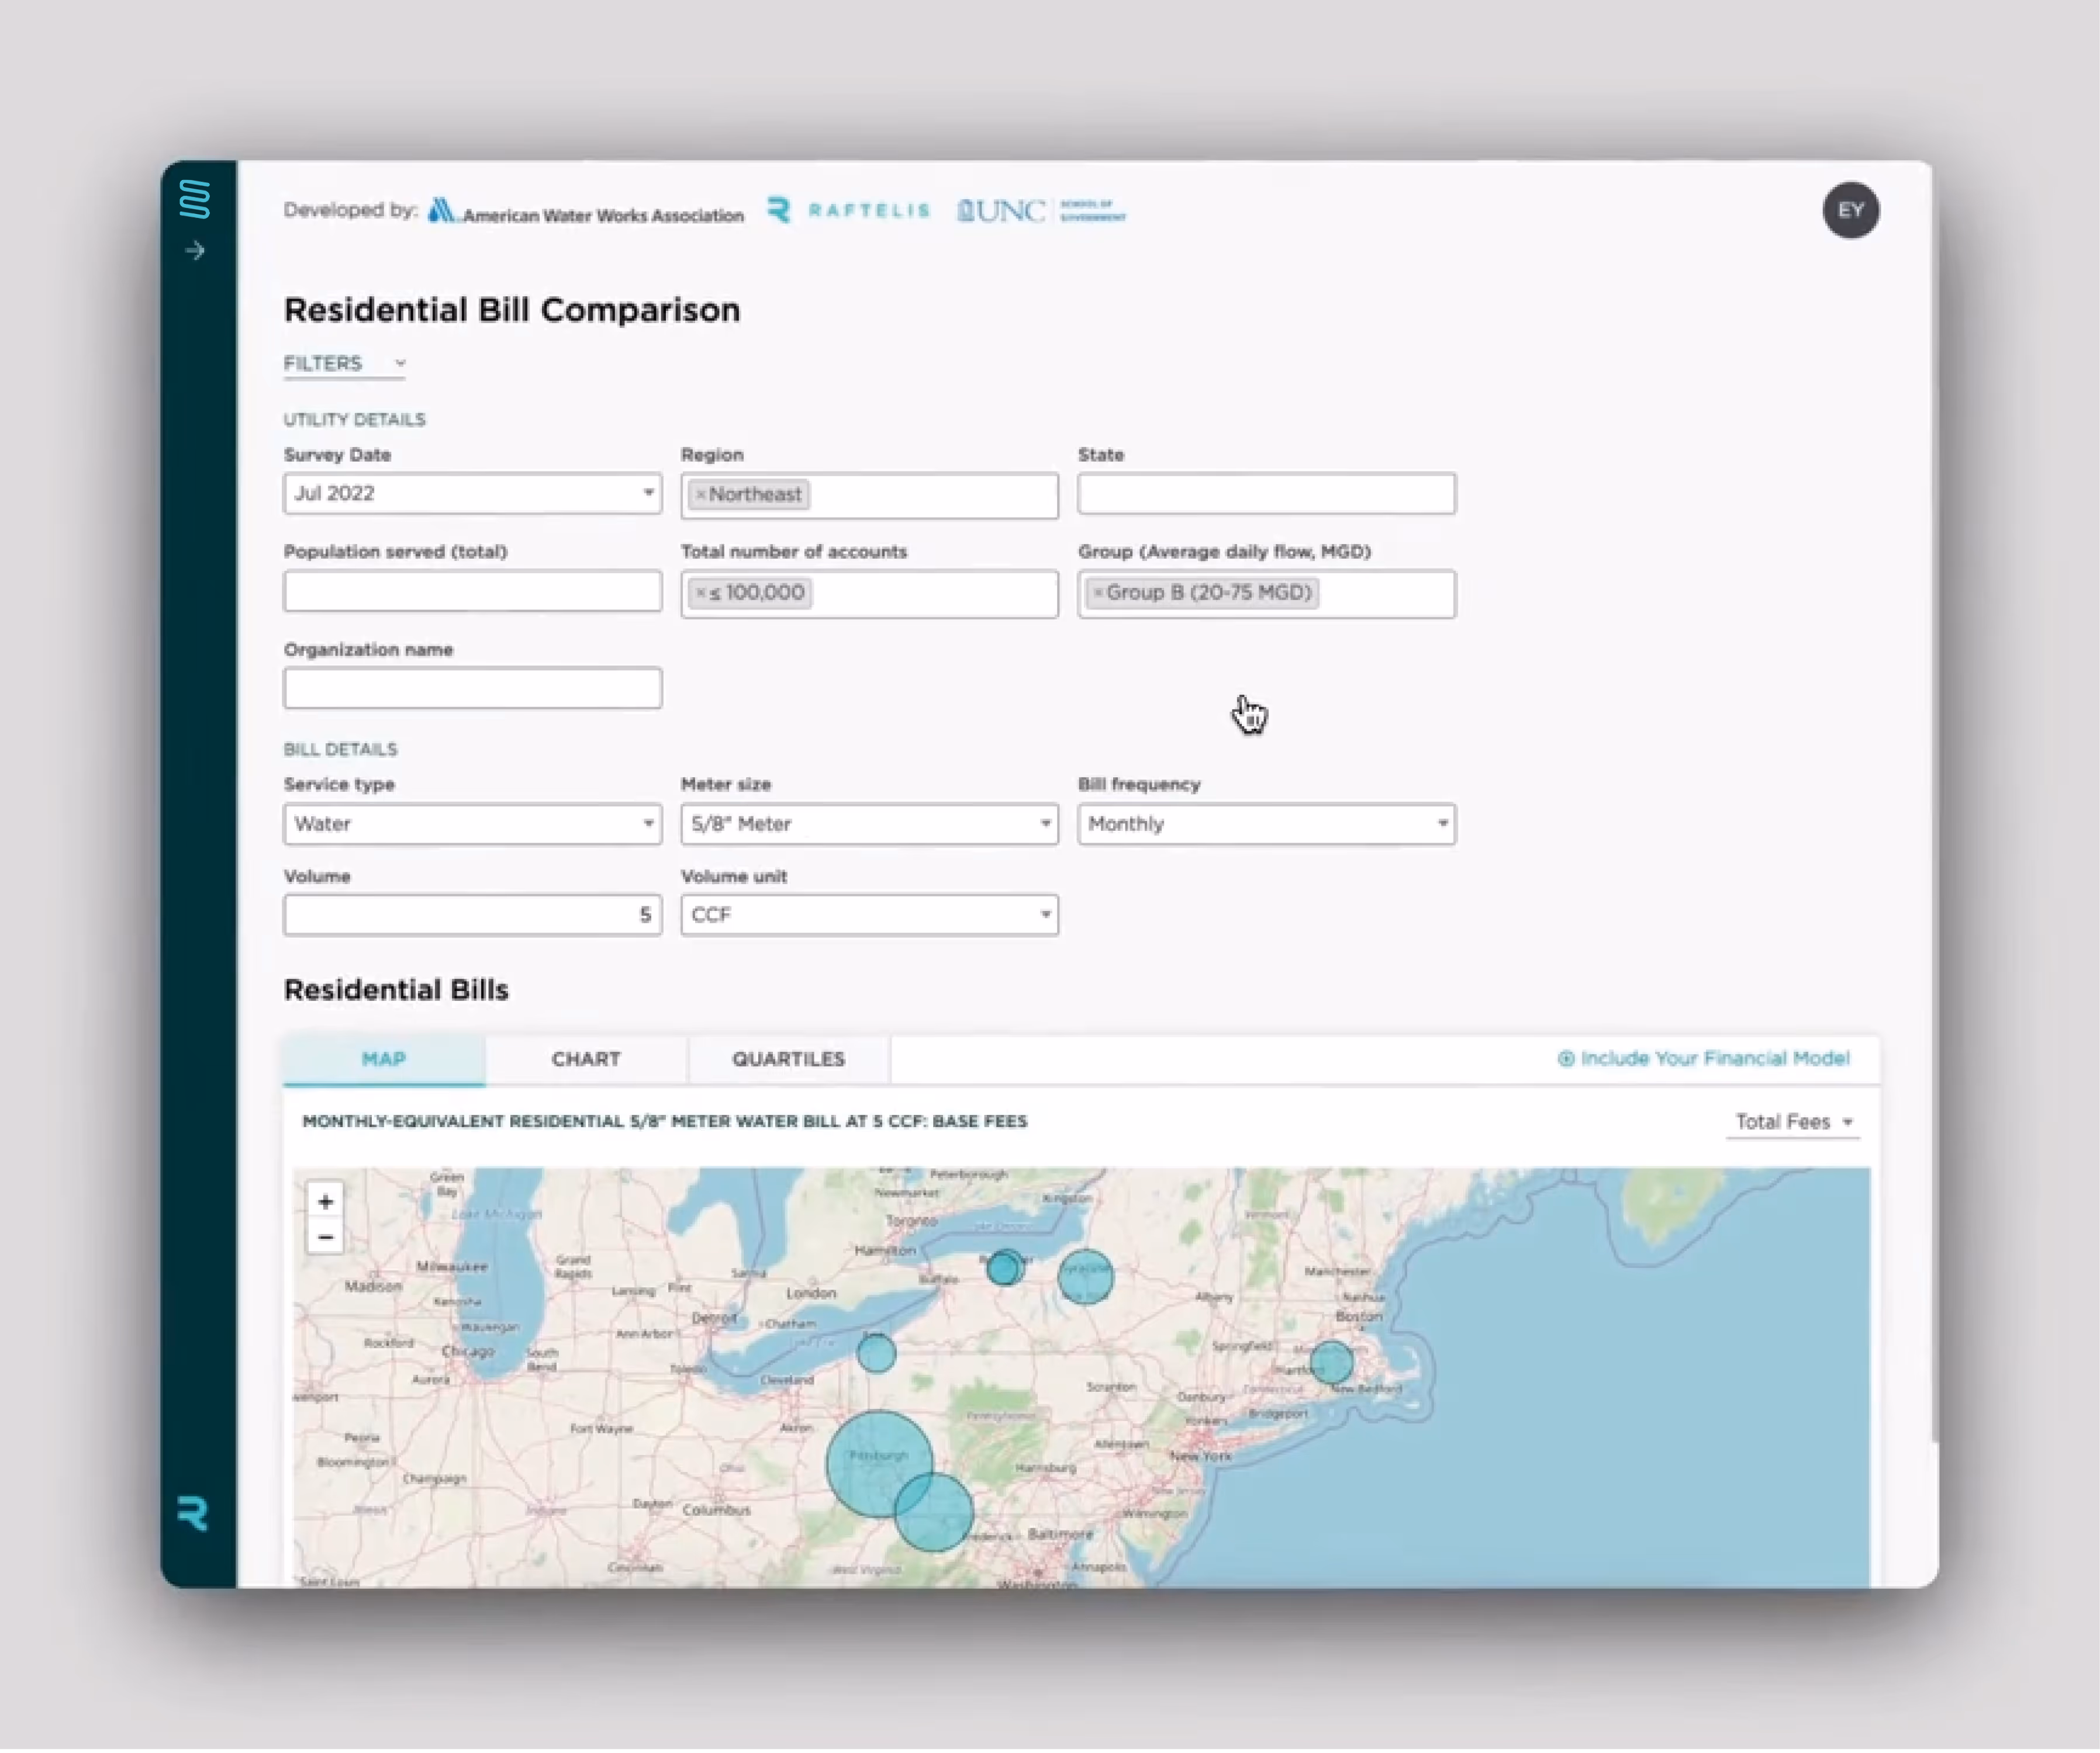2100x1753 pixels.
Task: Open the EY user avatar menu
Action: tap(1850, 211)
